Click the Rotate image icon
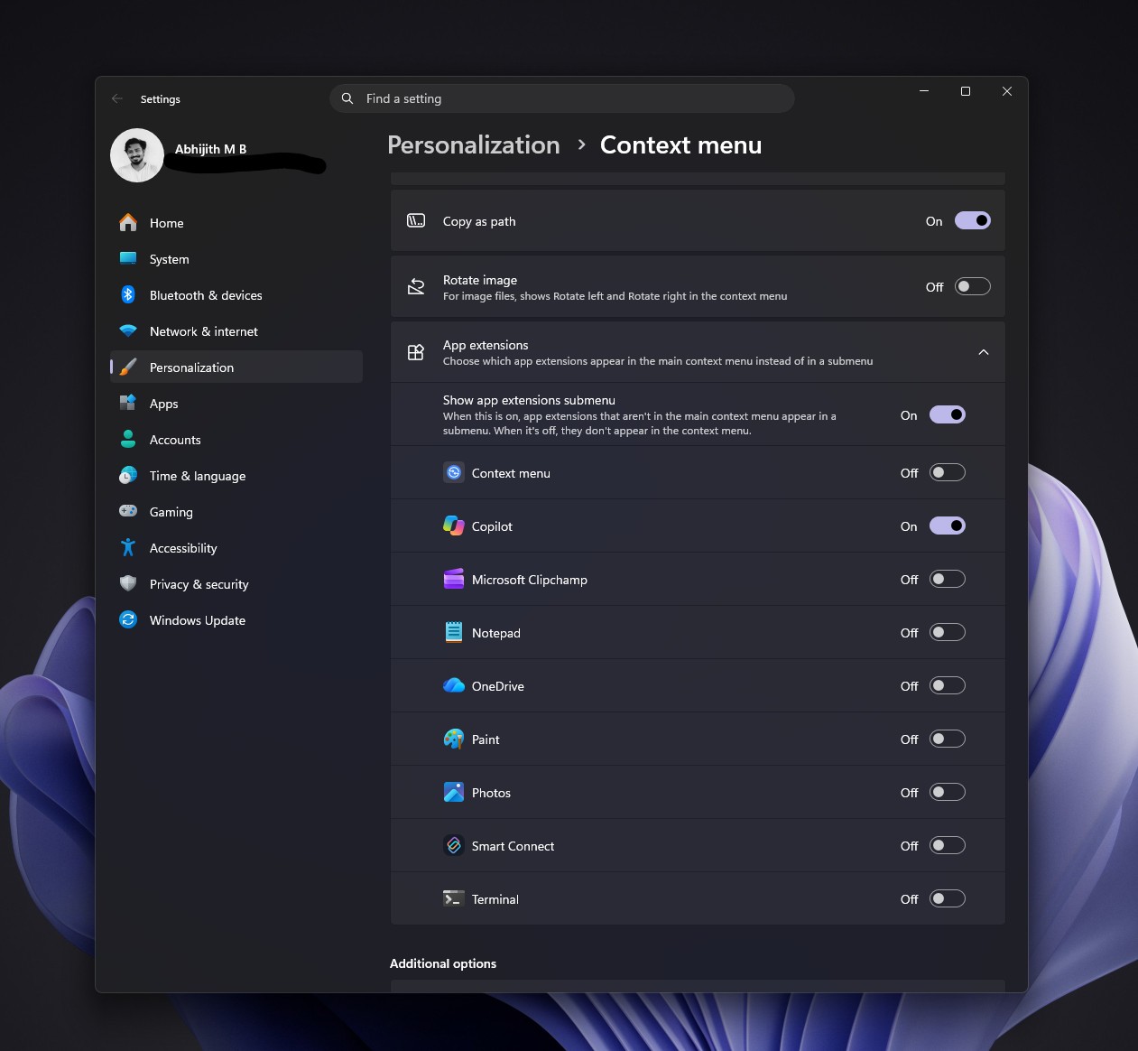 pos(416,286)
